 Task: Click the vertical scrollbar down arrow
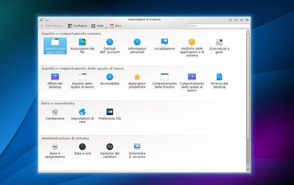coord(248,170)
